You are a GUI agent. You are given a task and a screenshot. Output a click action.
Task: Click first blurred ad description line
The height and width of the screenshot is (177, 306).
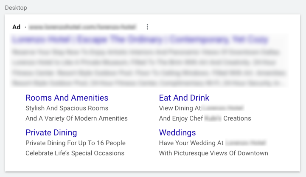(146, 52)
